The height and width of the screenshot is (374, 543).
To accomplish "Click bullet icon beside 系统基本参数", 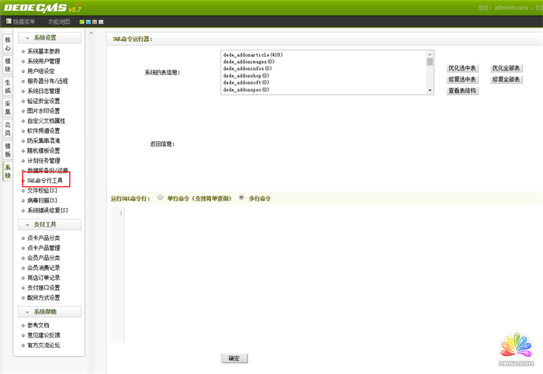I will [23, 50].
